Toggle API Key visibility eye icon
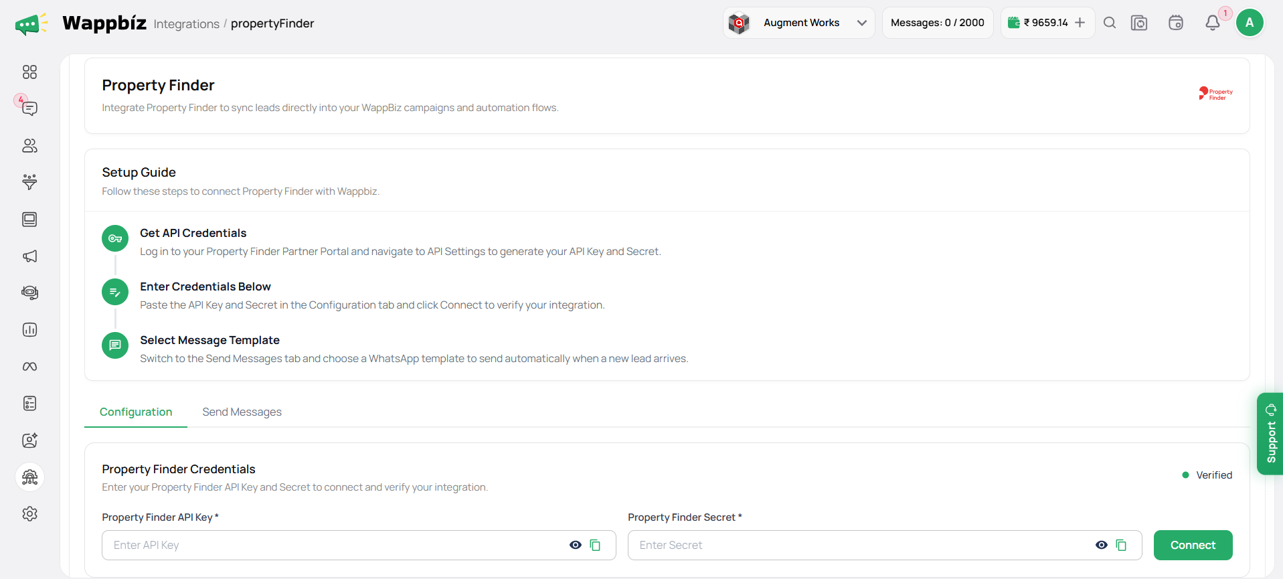The height and width of the screenshot is (579, 1283). [576, 545]
